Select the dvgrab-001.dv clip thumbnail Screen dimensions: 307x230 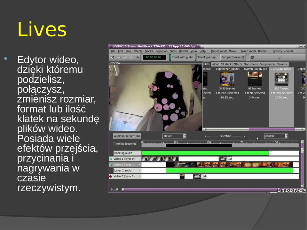[x=255, y=79]
